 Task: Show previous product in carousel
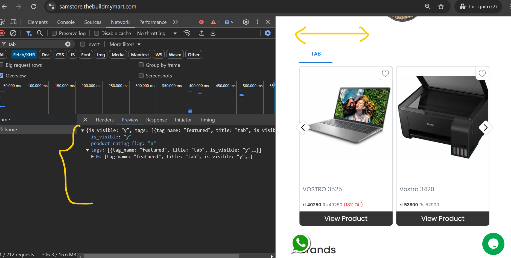[x=303, y=127]
